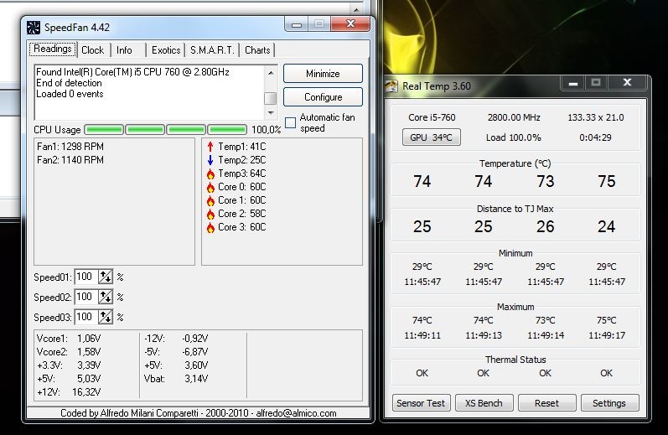The width and height of the screenshot is (668, 435).
Task: Click the second CPU Usage bar
Action: pyautogui.click(x=145, y=130)
